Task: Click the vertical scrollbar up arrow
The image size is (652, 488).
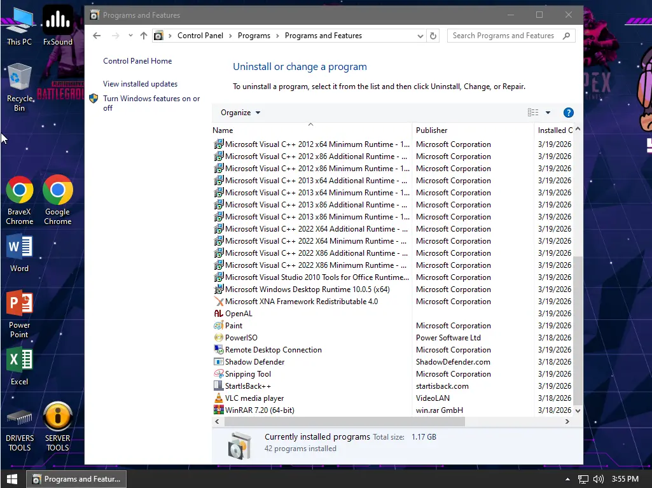Action: [578, 129]
